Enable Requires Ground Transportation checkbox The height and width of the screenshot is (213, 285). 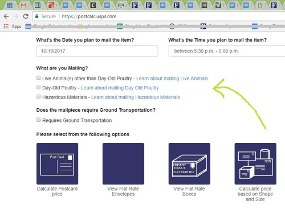[39, 120]
